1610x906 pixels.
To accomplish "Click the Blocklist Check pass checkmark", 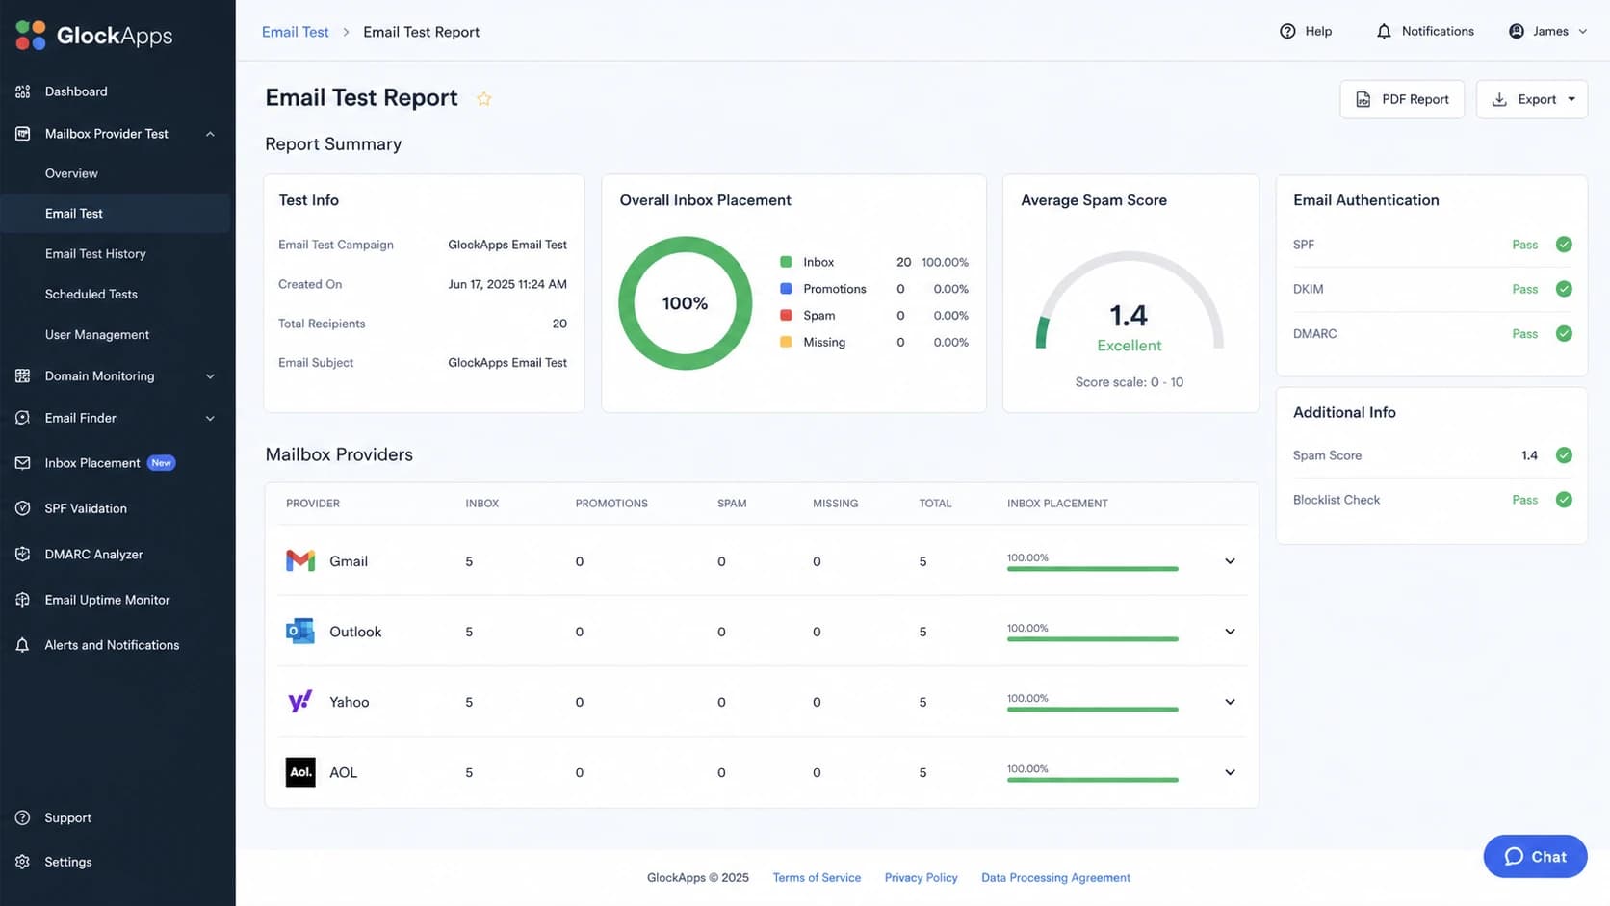I will [1564, 500].
